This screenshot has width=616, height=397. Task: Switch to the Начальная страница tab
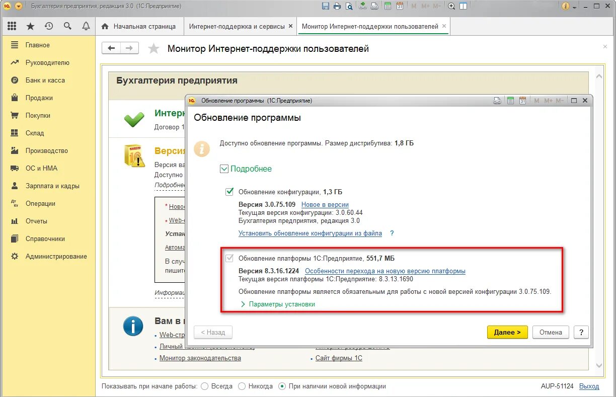click(139, 26)
